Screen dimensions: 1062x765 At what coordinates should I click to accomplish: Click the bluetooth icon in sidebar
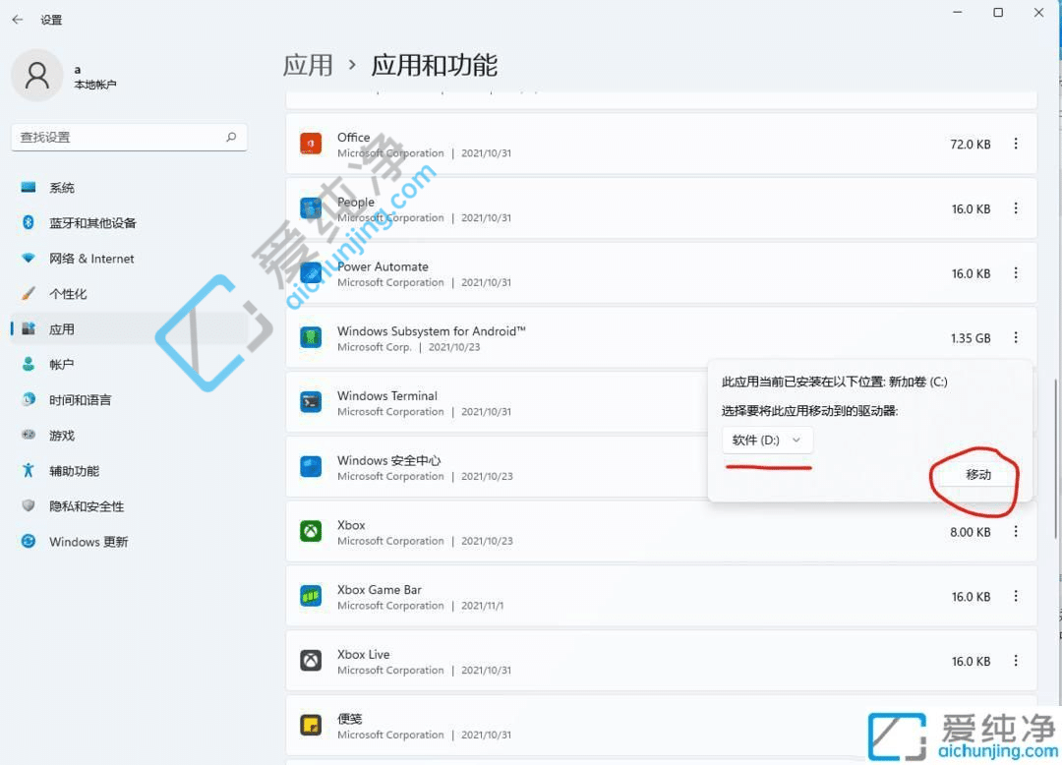click(x=28, y=222)
